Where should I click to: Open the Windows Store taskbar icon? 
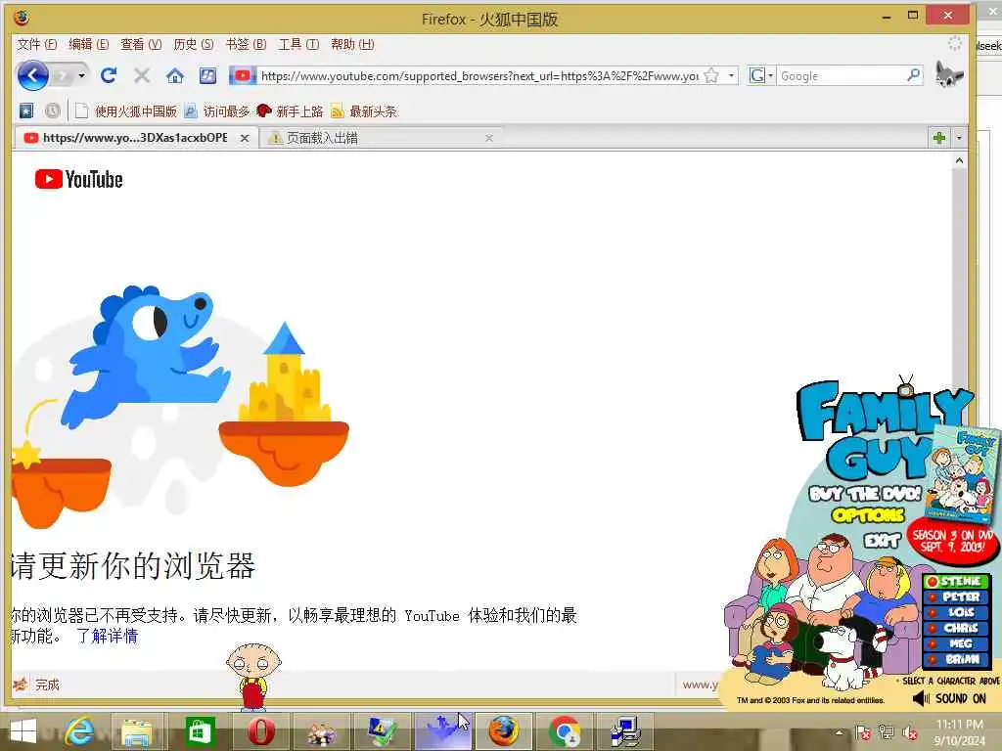click(199, 731)
